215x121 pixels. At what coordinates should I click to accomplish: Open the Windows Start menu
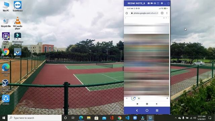pos(4,118)
